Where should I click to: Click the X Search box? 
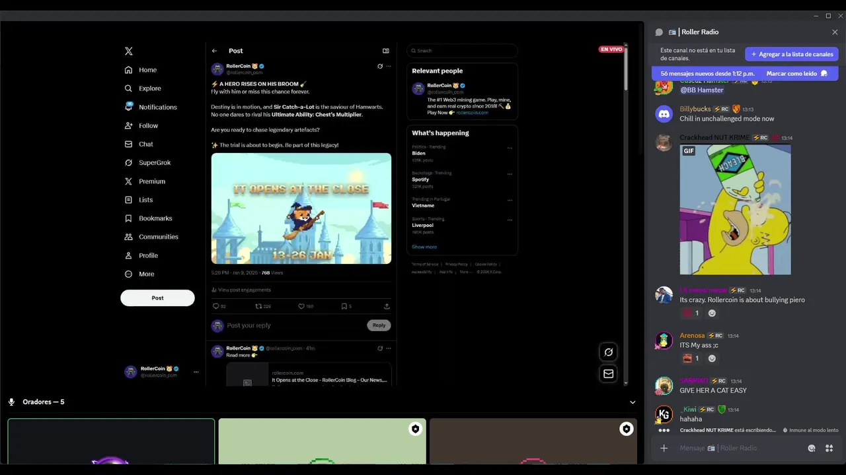click(x=462, y=51)
